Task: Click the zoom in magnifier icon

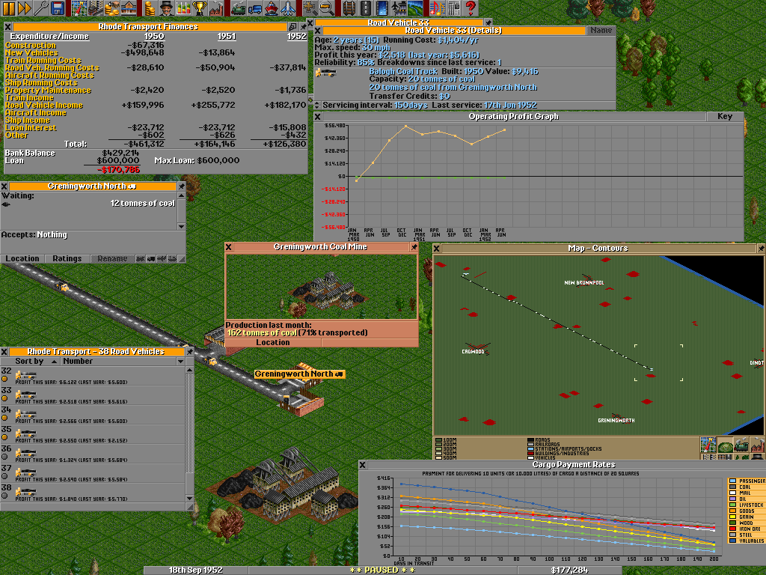Action: click(310, 7)
